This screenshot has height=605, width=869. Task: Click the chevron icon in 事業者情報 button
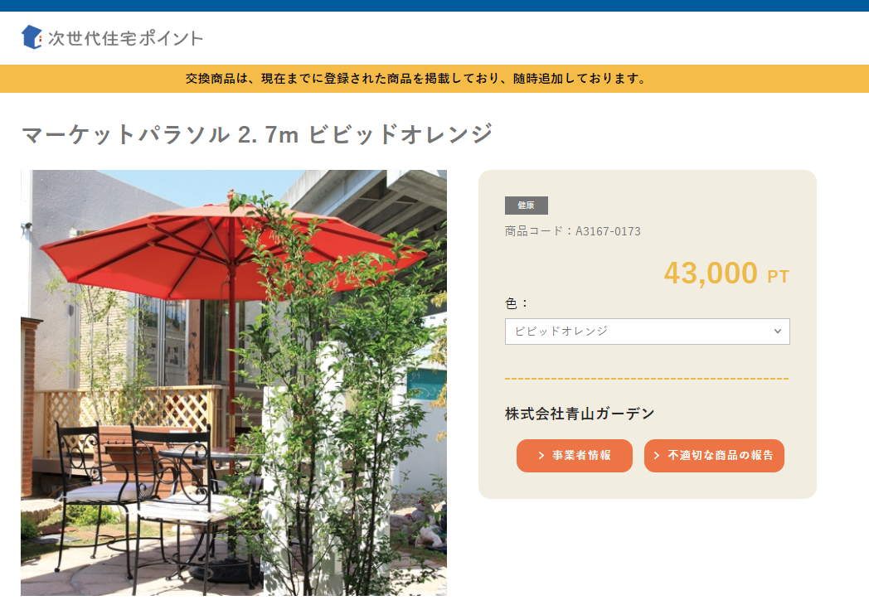point(541,456)
